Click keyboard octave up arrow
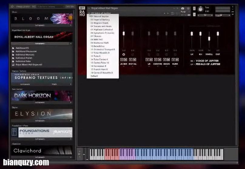The image size is (245, 169). pyautogui.click(x=79, y=151)
